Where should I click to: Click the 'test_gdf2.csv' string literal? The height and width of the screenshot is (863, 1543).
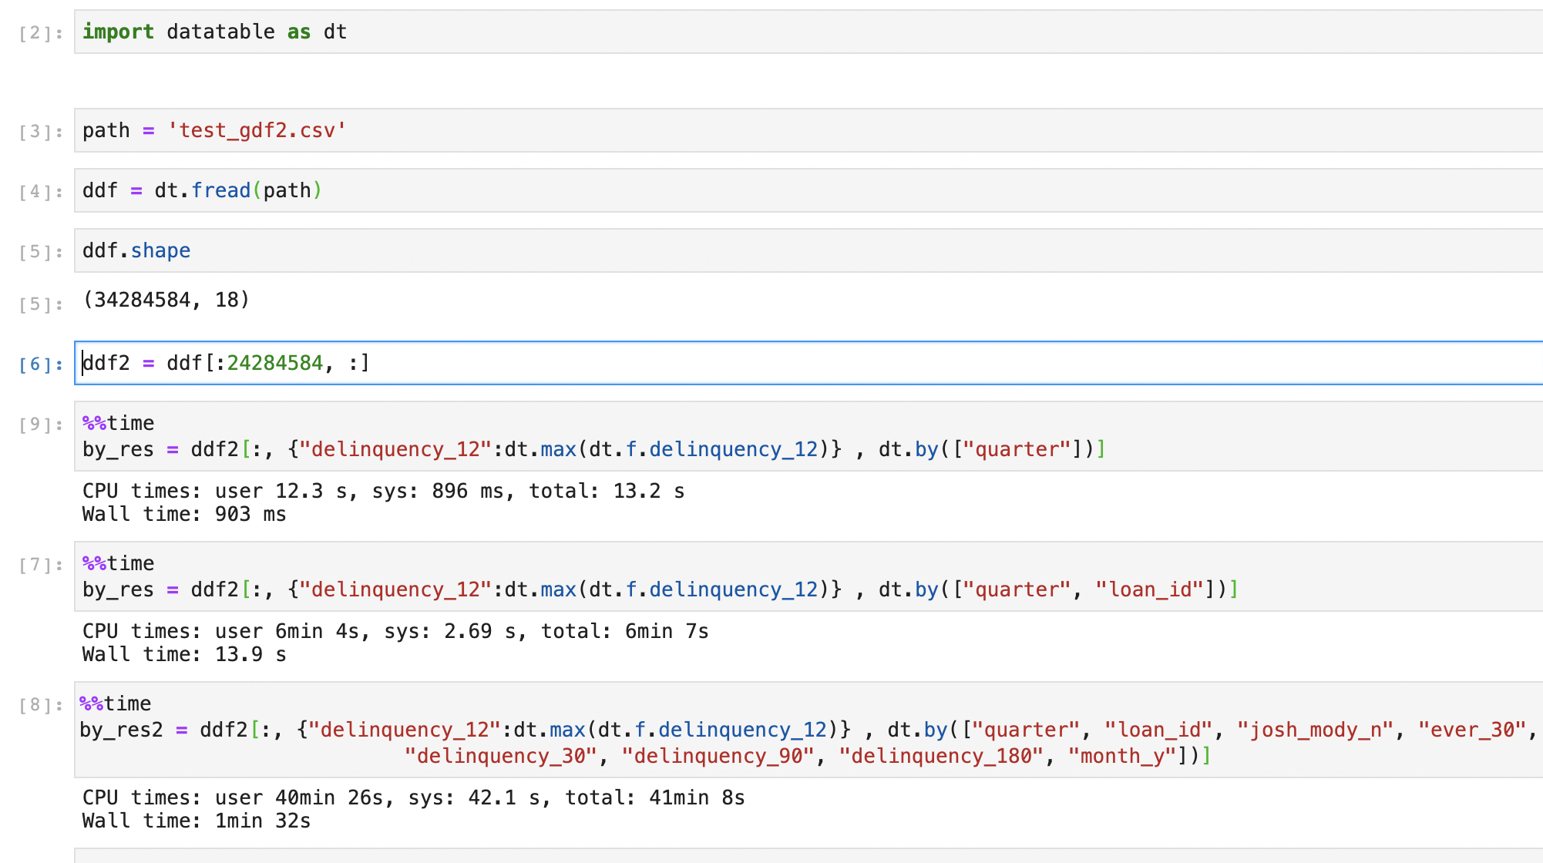click(x=255, y=130)
